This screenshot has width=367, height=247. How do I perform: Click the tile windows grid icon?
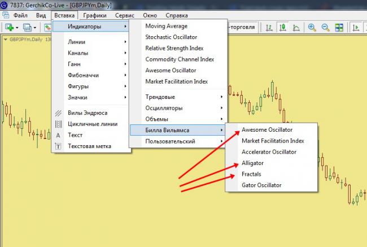tap(339, 28)
